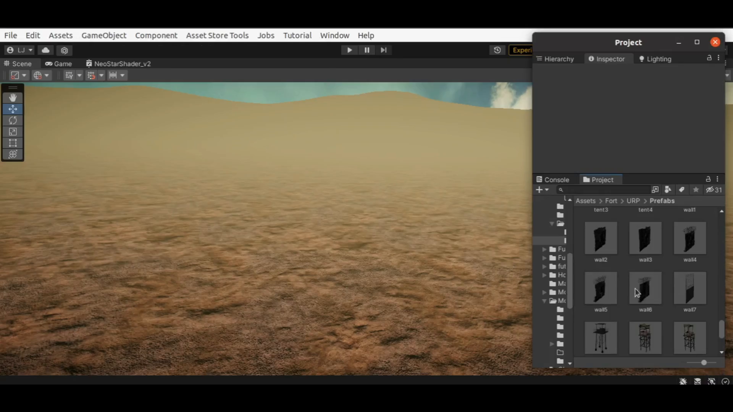Select the Rotate tool
The height and width of the screenshot is (412, 733).
(x=13, y=121)
